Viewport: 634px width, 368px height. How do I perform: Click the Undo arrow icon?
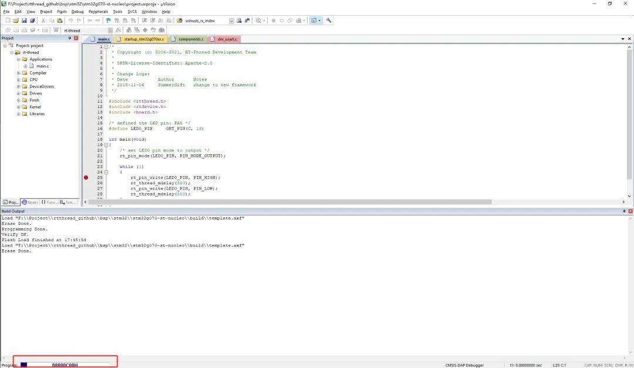(x=70, y=21)
